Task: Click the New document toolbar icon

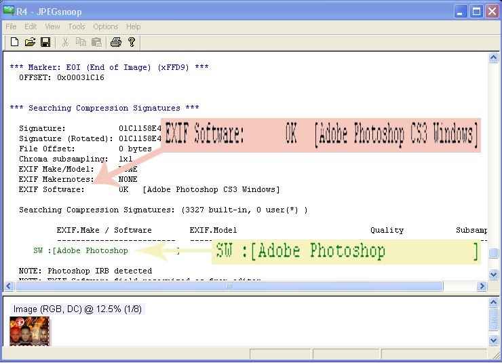Action: coord(14,42)
